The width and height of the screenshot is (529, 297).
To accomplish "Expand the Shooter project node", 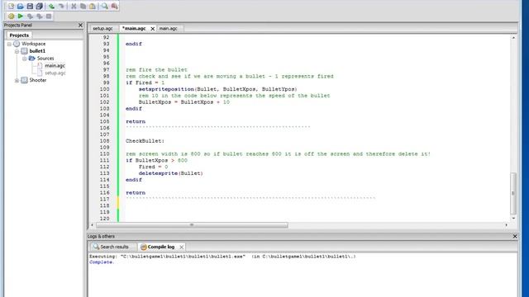I will (17, 80).
